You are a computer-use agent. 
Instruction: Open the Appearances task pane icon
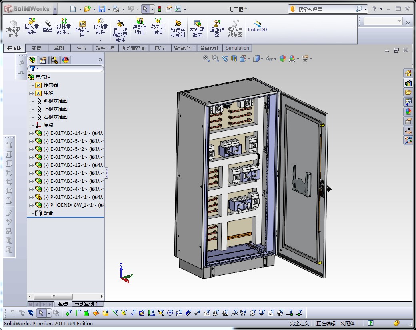point(408,112)
